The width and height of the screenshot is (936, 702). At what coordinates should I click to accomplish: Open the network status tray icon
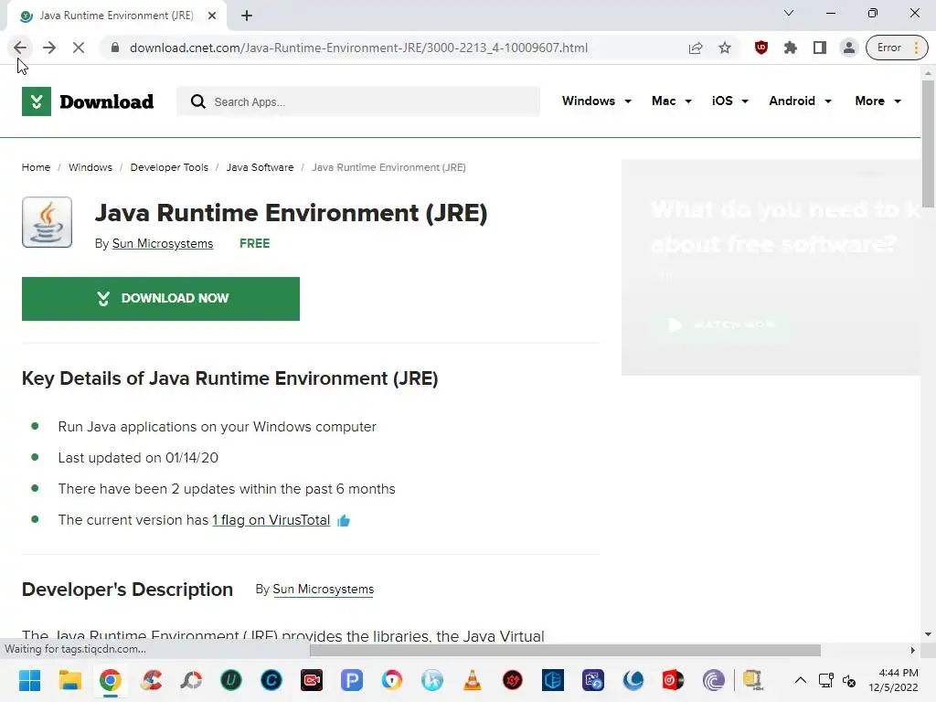coord(826,680)
